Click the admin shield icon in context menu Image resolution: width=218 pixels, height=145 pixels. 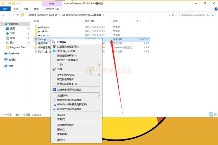coord(54,46)
